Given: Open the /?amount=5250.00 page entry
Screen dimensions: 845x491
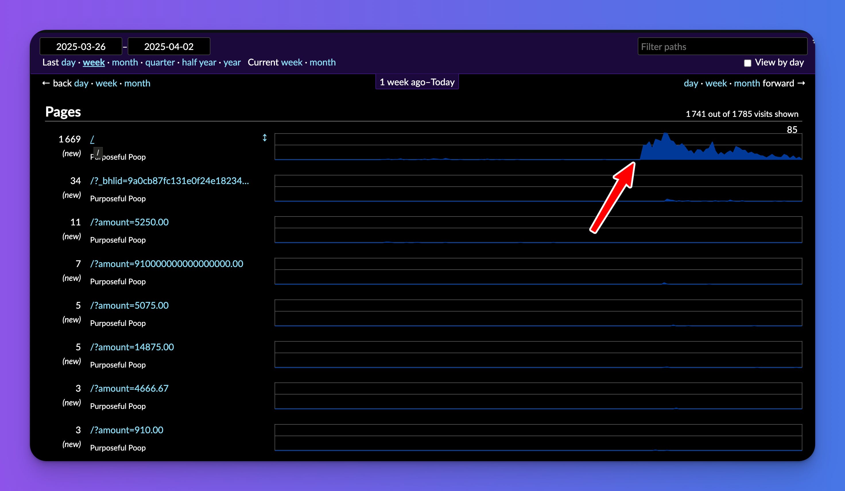Looking at the screenshot, I should coord(129,222).
